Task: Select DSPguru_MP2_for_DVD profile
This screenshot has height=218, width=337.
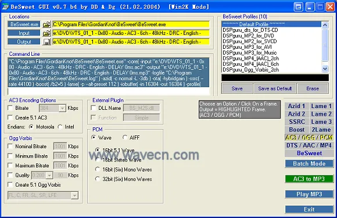Action: click(272, 35)
